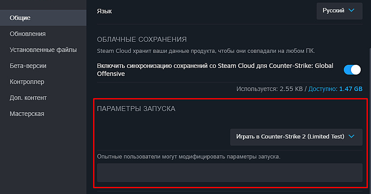
Task: Switch to the Мастерская section
Action: click(27, 114)
